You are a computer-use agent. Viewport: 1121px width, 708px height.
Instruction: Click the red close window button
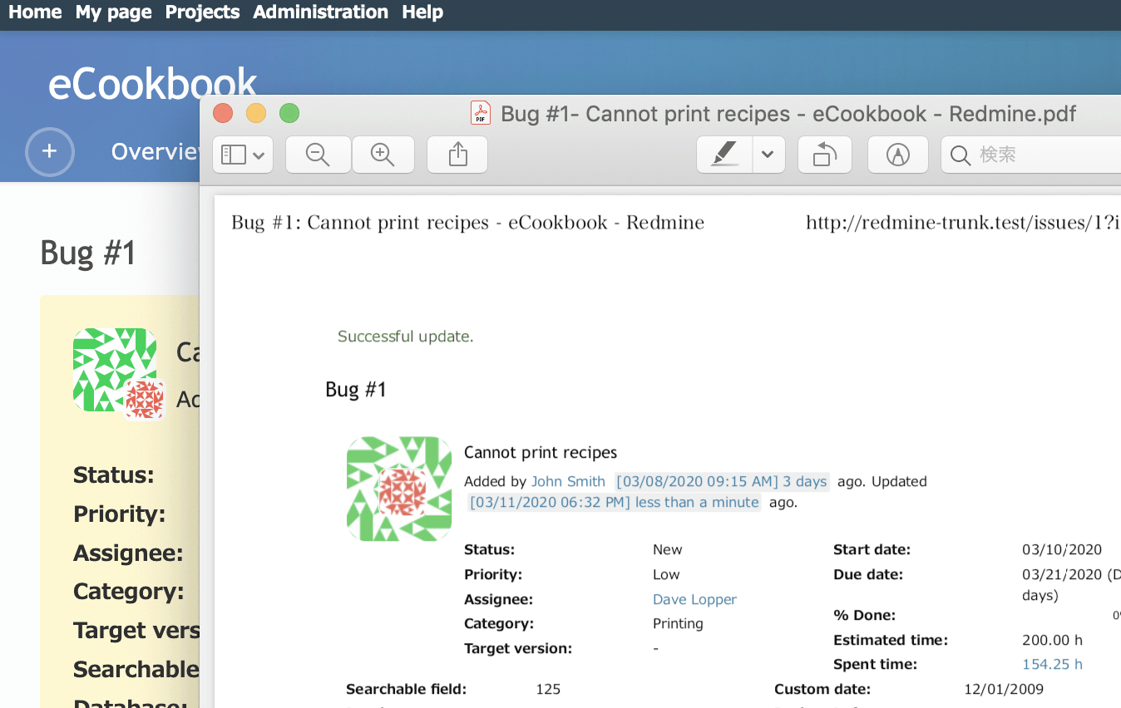click(223, 113)
